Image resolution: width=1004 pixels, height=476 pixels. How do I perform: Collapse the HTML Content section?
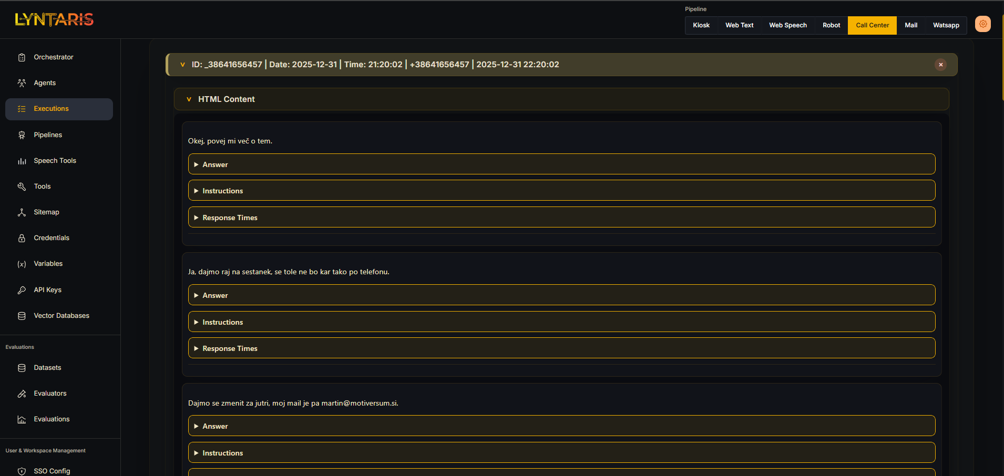[189, 99]
